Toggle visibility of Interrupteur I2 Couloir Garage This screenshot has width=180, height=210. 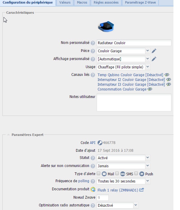168,79
